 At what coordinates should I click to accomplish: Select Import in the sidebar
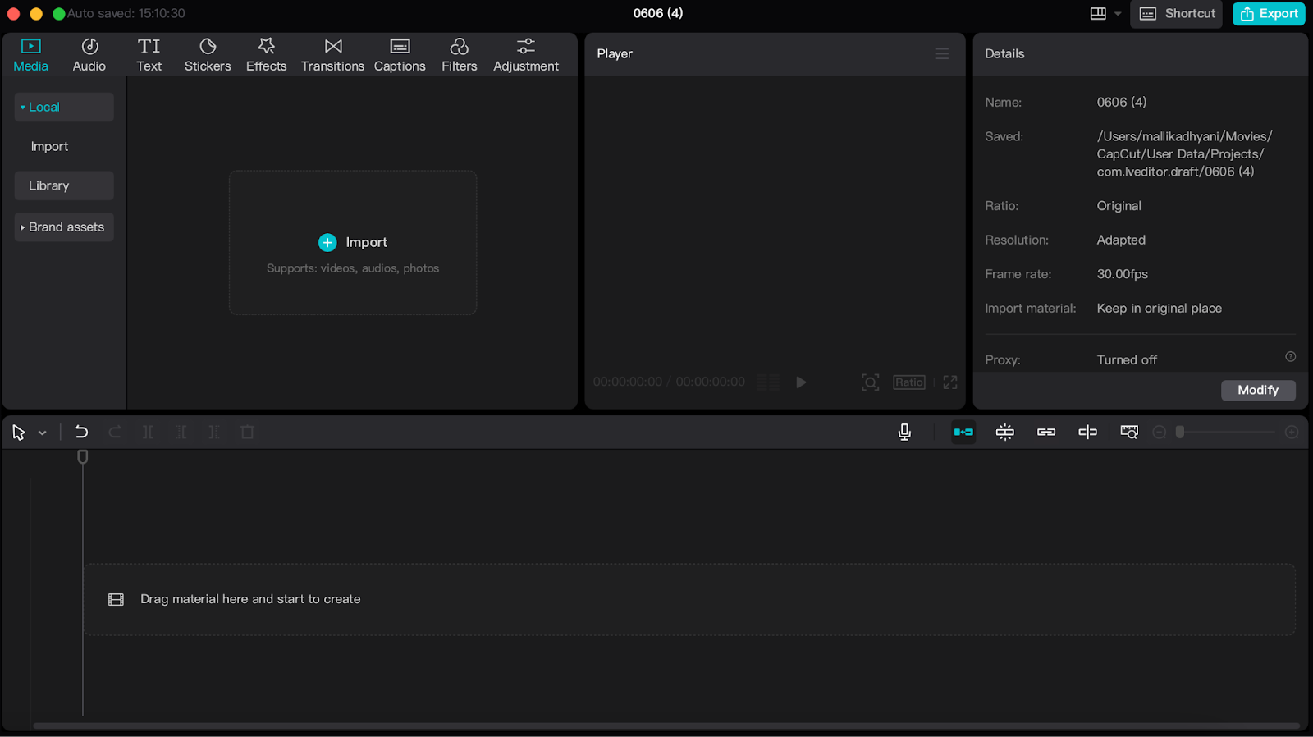(x=49, y=146)
